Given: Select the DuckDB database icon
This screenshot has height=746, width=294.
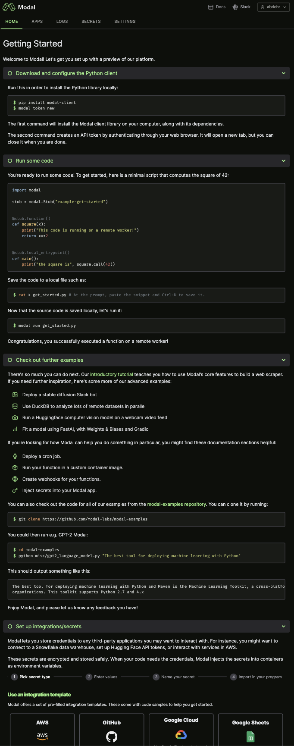Looking at the screenshot, I should point(15,406).
